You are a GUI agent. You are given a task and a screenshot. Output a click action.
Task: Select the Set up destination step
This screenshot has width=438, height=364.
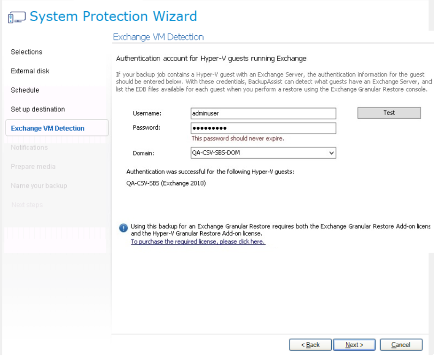(38, 109)
